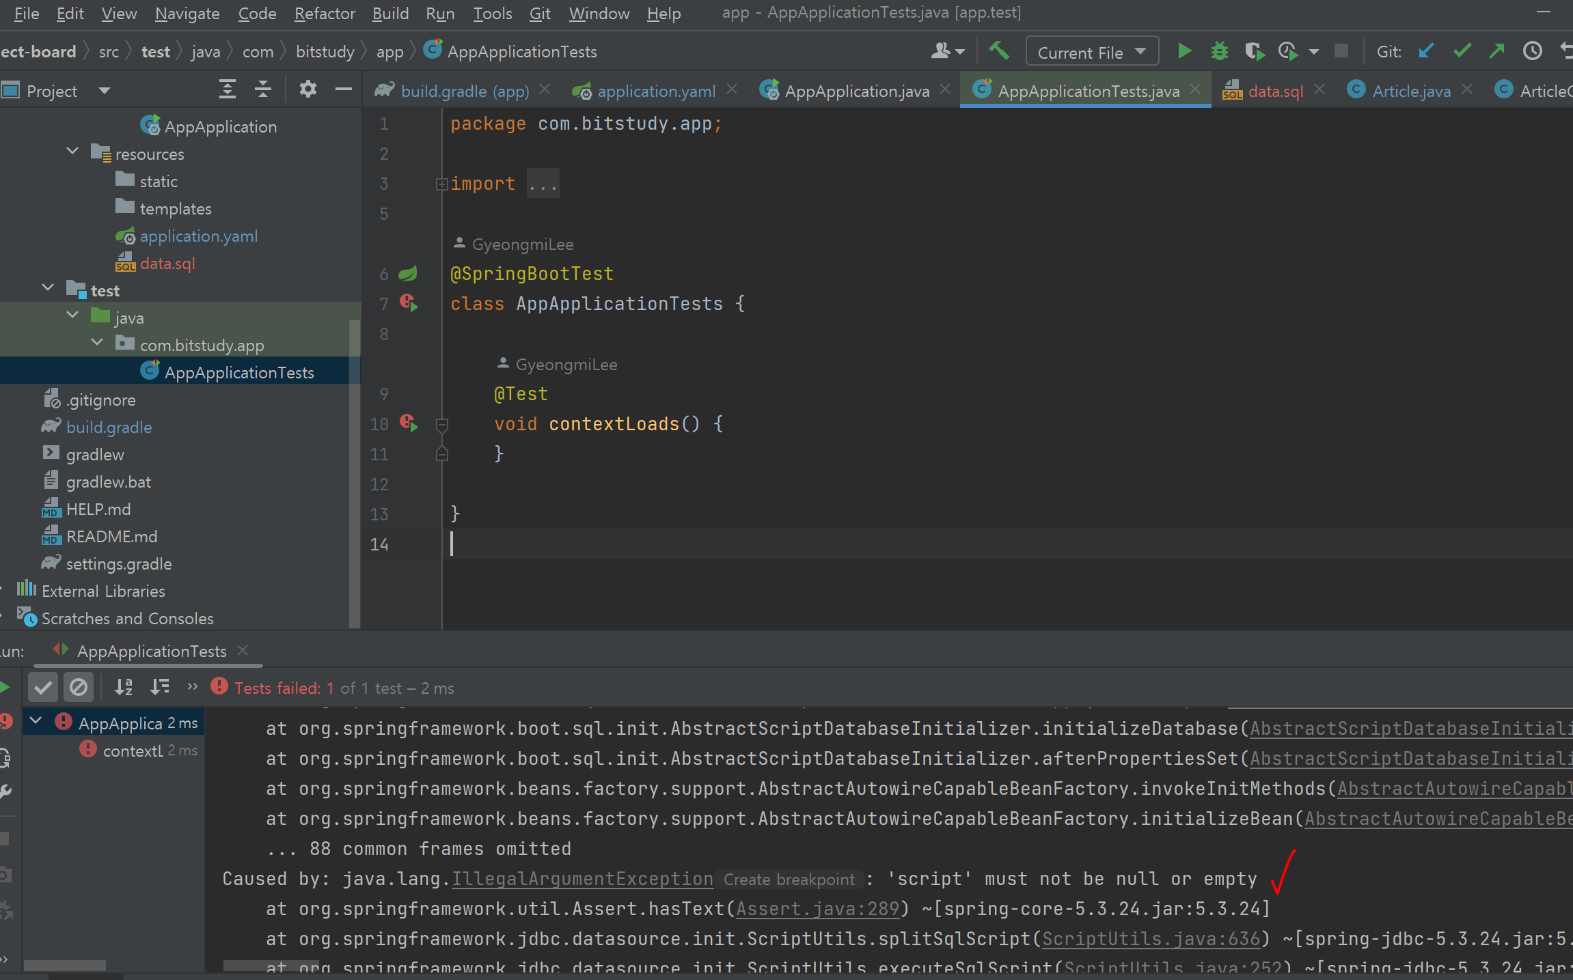Screen dimensions: 1573x980
Task: Open the Current File run configuration dropdown
Action: [x=1091, y=52]
